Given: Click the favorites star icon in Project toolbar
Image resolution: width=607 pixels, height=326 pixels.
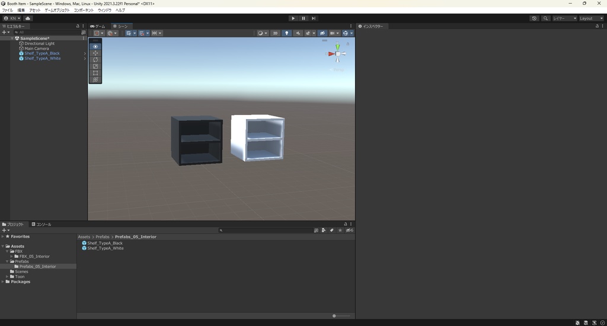Looking at the screenshot, I should tap(340, 231).
